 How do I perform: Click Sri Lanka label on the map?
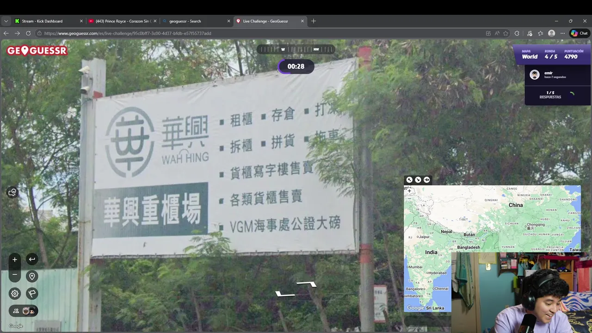pos(435,308)
